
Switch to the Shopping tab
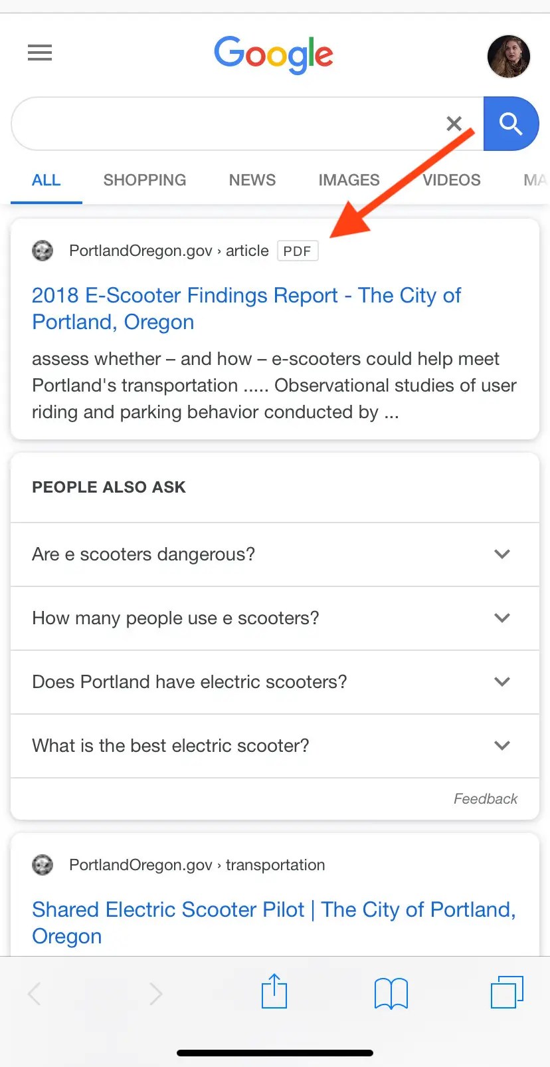pyautogui.click(x=145, y=180)
